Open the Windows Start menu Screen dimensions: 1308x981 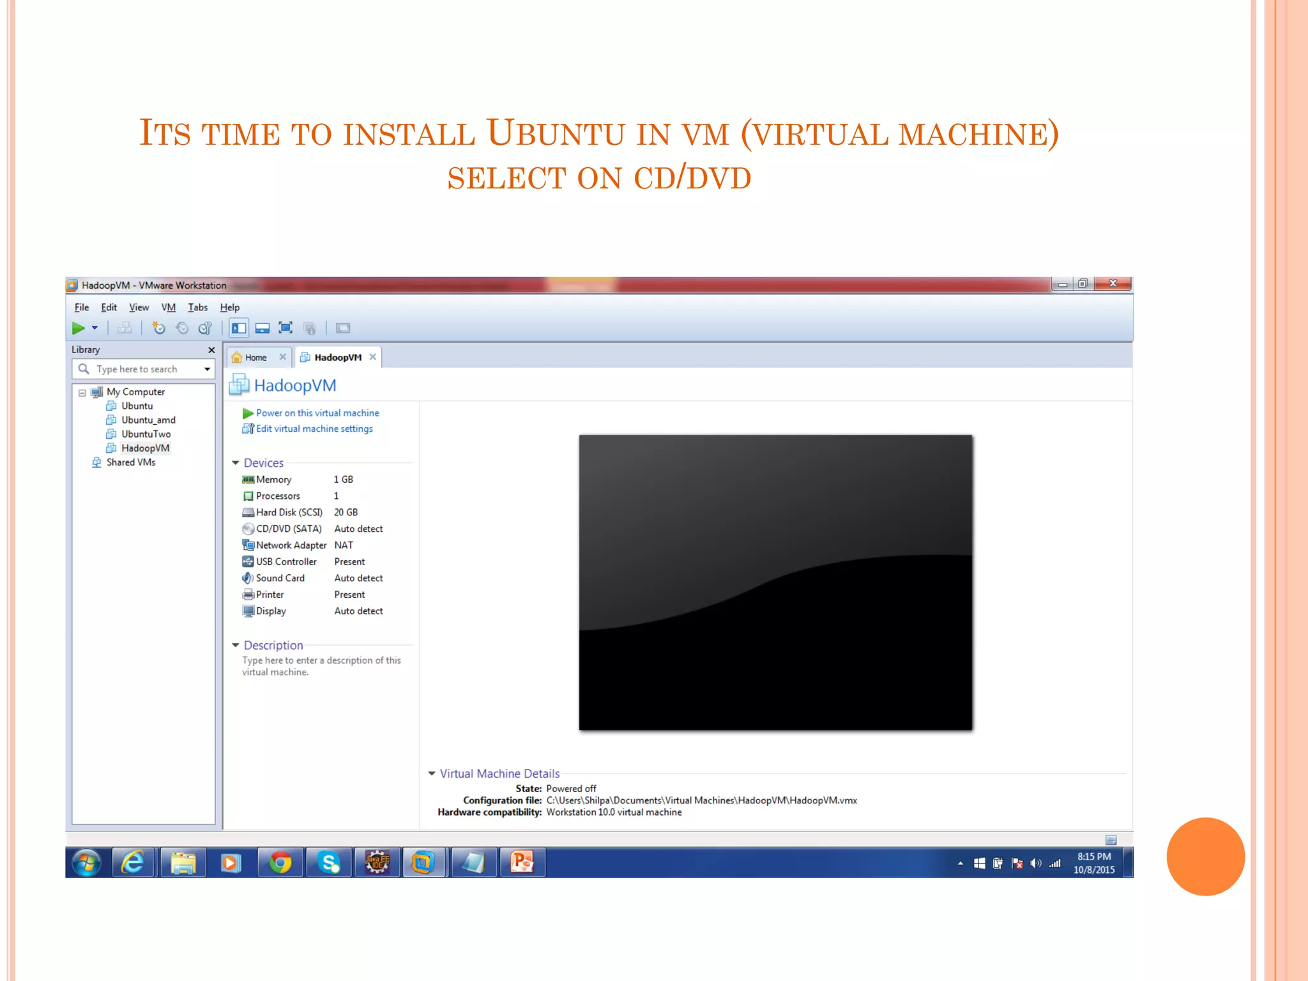click(x=87, y=863)
